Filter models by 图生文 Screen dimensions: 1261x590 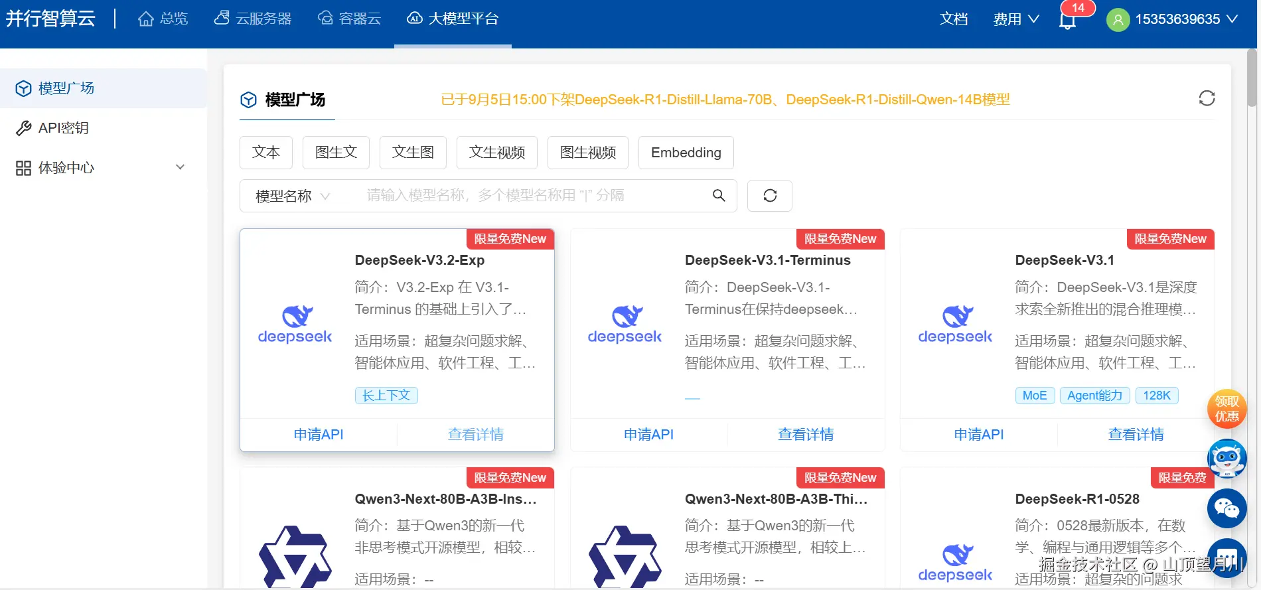336,153
